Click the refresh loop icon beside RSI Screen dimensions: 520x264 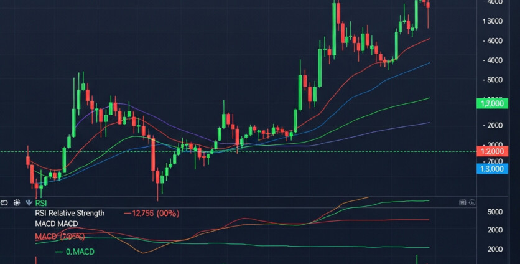click(4, 202)
